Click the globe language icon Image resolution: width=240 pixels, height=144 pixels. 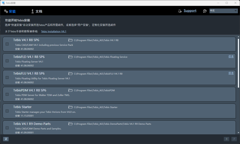pos(205,11)
